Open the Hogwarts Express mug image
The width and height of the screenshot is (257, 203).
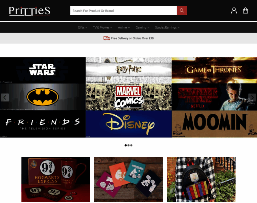[56, 180]
